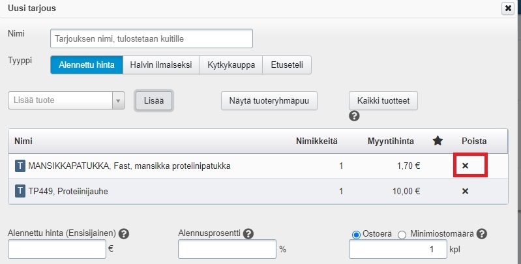Screen dimensions: 521x264
Task: Select the Minimiostomäärä radio button
Action: [x=402, y=235]
